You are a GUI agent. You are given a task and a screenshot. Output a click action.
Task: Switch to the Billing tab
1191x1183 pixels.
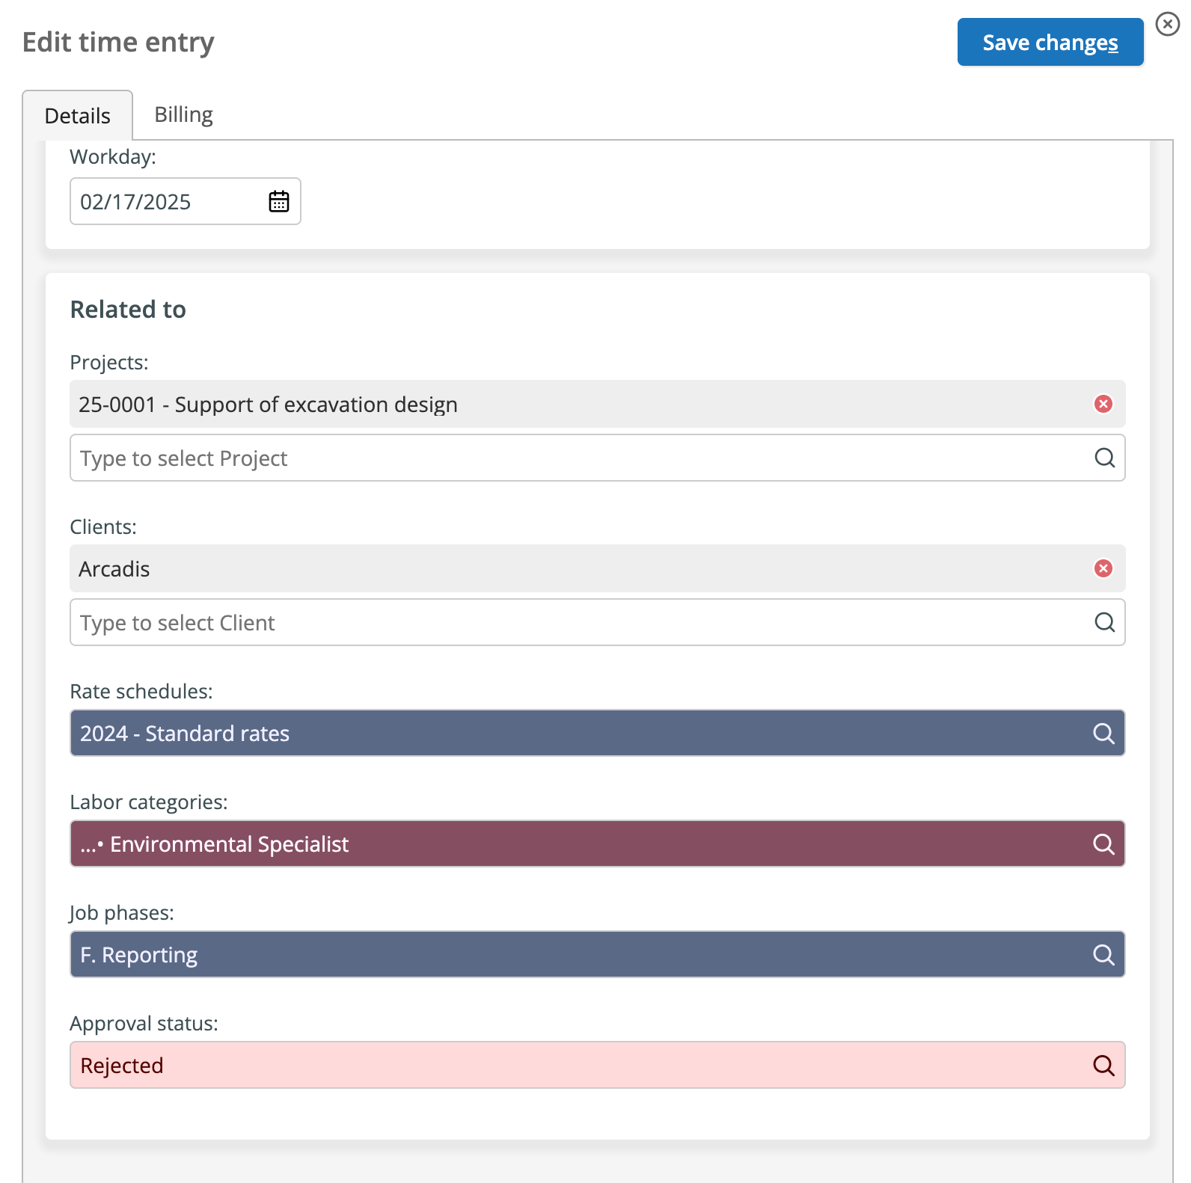click(x=183, y=114)
